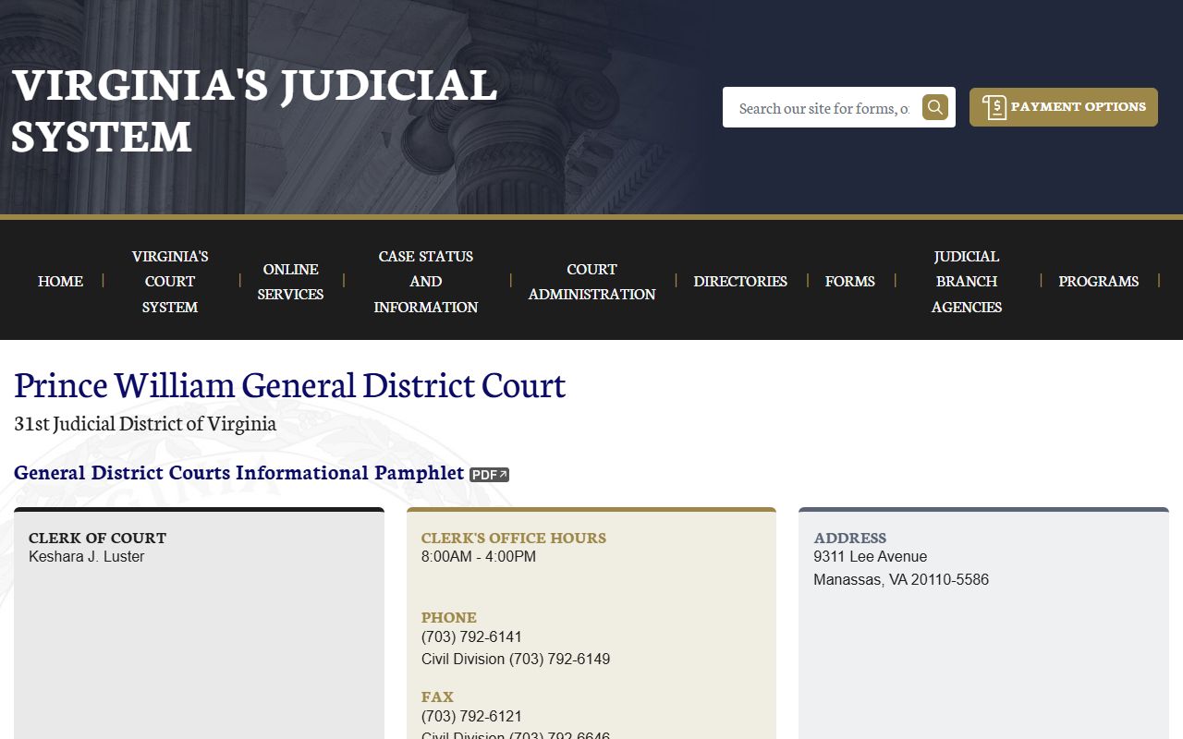Click the payment receipt dollar icon
1183x739 pixels.
[x=994, y=107]
